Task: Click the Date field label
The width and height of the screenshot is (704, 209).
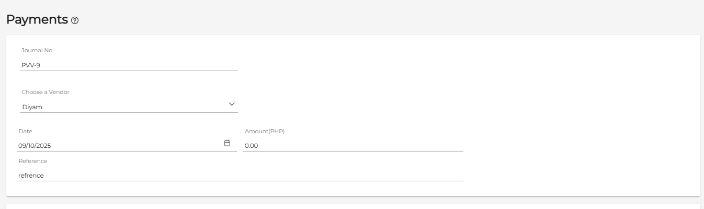Action: [25, 131]
